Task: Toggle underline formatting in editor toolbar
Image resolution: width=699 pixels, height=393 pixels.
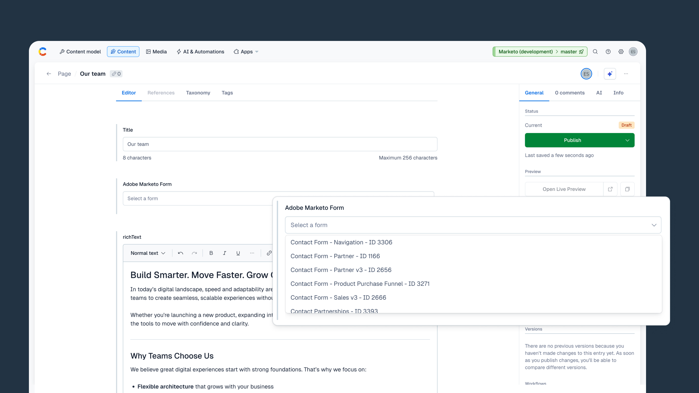Action: (x=238, y=253)
